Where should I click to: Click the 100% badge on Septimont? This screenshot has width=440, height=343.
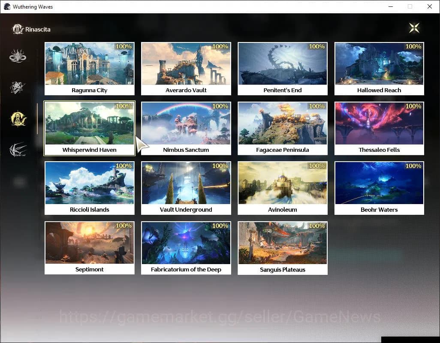pos(124,226)
